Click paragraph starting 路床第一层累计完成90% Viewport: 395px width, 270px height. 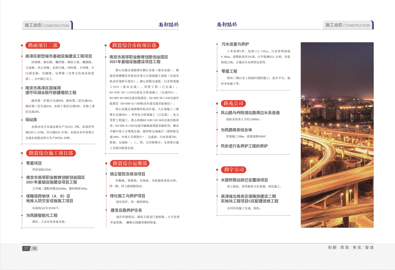click(60, 106)
